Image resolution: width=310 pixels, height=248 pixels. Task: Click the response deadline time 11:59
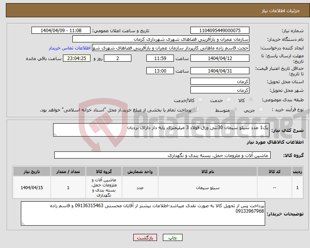coord(160,58)
